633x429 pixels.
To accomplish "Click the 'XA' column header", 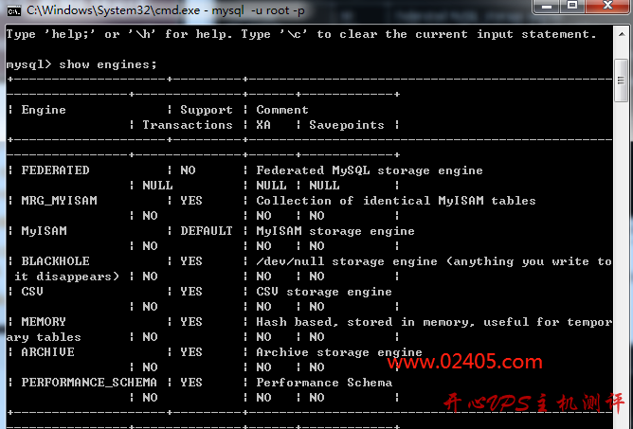I will pyautogui.click(x=263, y=125).
